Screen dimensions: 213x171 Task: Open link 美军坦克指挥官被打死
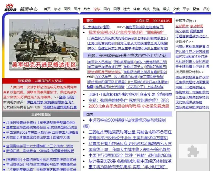(105, 67)
